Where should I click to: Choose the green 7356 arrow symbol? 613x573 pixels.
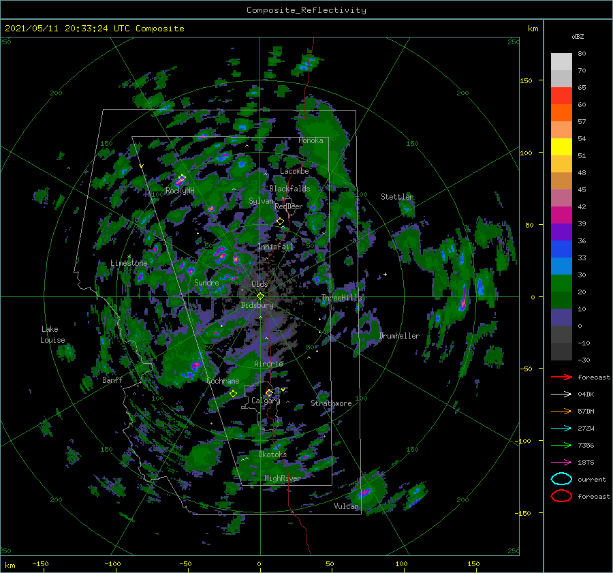click(x=561, y=445)
